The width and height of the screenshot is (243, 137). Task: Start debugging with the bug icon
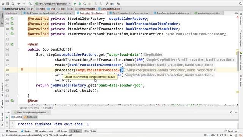pos(80,3)
